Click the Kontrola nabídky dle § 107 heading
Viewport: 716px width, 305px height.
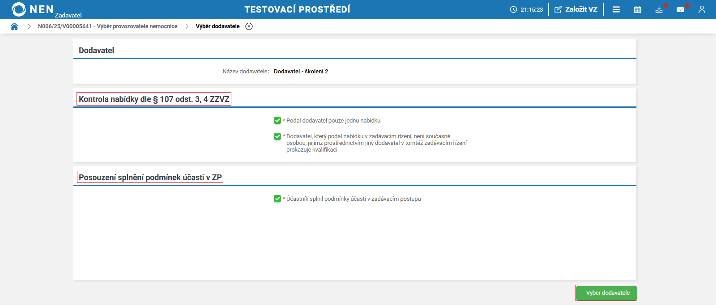tap(154, 99)
